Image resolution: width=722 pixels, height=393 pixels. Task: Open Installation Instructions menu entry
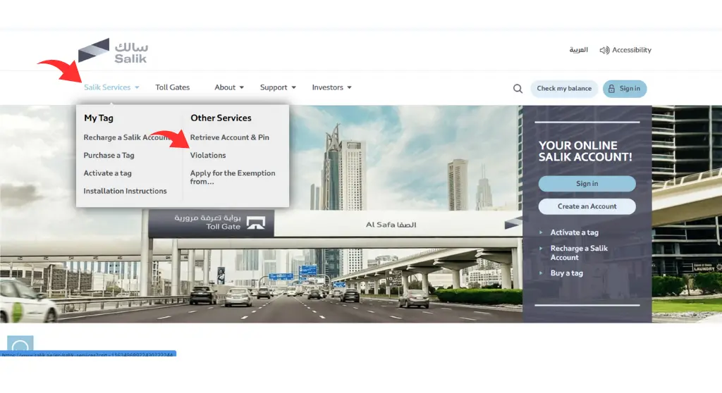pyautogui.click(x=125, y=191)
